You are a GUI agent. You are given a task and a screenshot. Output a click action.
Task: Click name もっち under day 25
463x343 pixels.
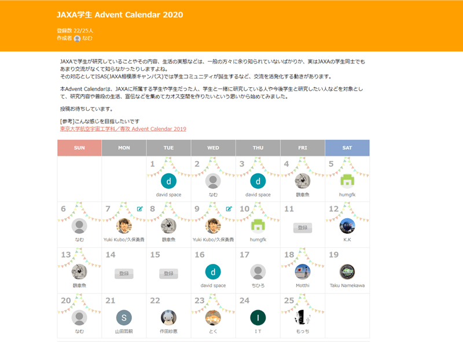303,331
